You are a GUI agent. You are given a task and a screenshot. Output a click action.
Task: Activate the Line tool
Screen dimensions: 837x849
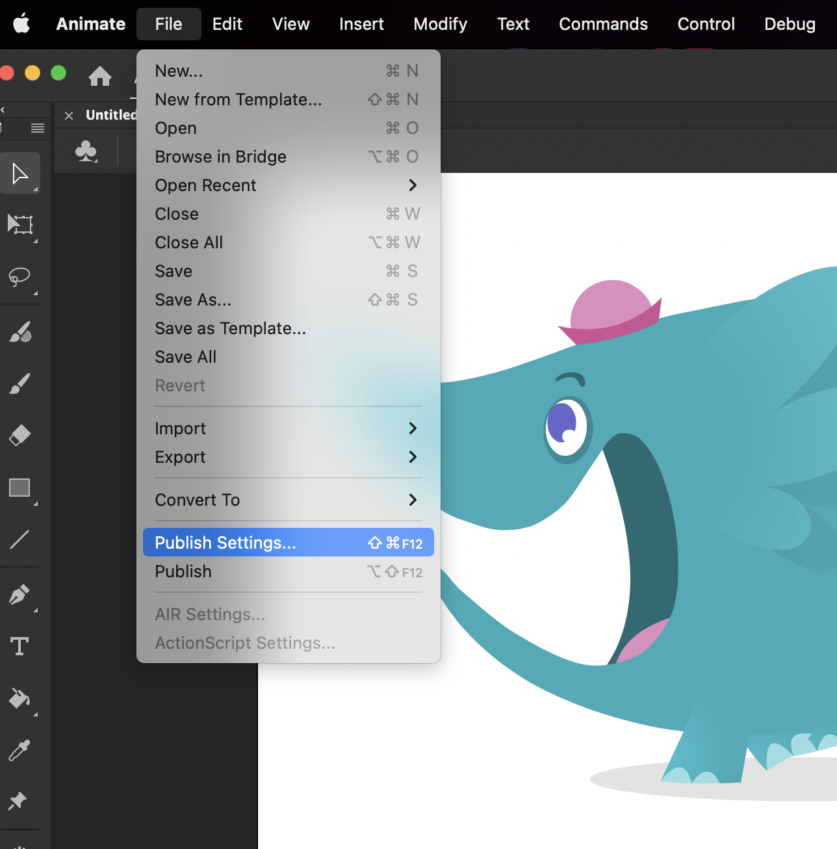coord(19,540)
